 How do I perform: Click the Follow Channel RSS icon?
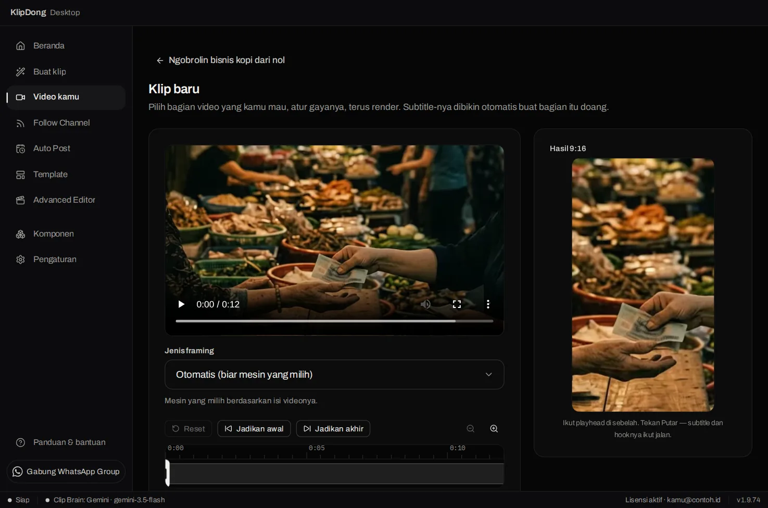pos(20,123)
